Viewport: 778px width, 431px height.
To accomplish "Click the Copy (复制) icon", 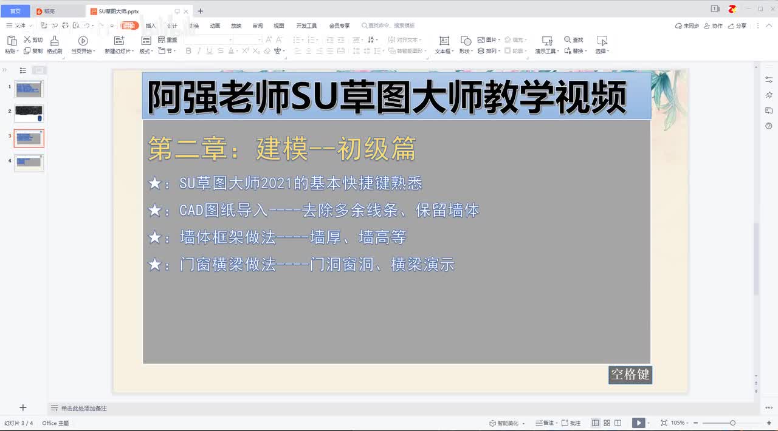I will pyautogui.click(x=27, y=51).
